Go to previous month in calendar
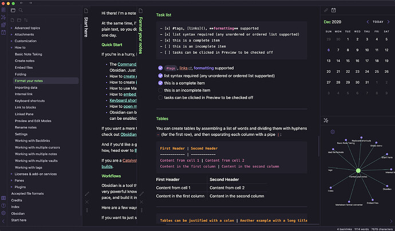The height and width of the screenshot is (231, 395). (x=368, y=22)
